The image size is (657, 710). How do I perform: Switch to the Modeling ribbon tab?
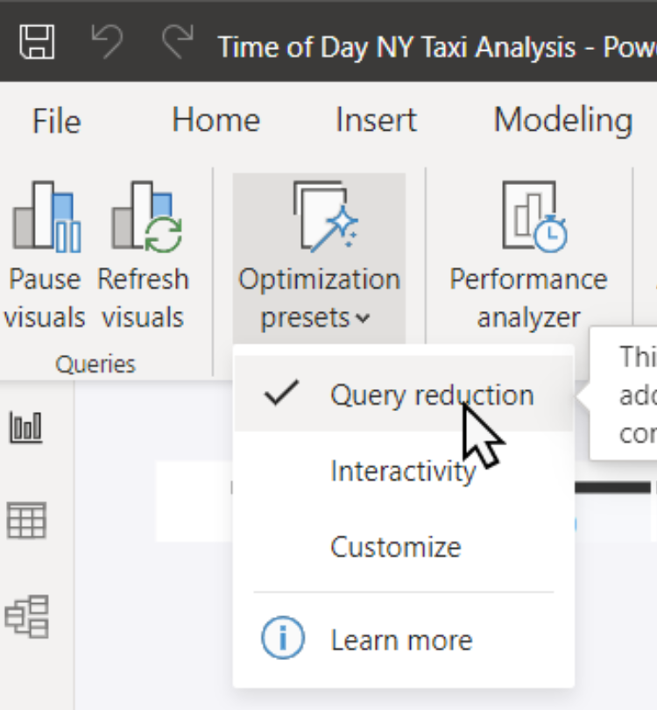coord(563,120)
